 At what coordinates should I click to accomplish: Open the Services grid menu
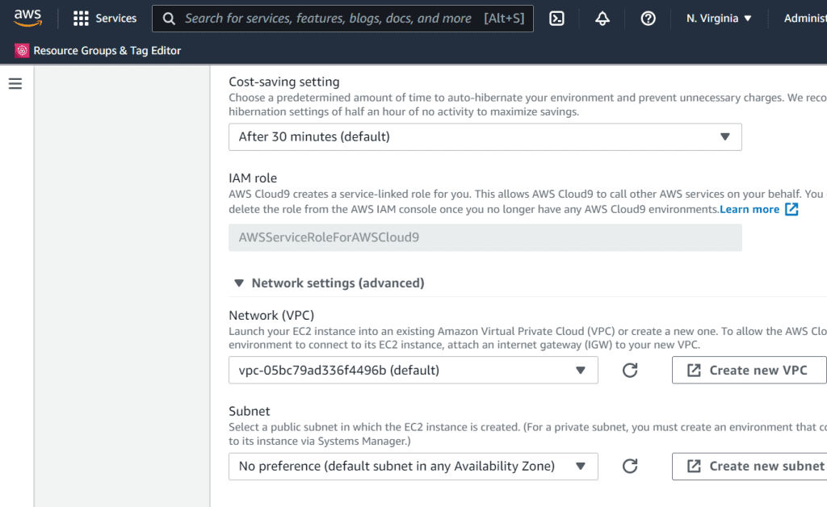(x=105, y=18)
